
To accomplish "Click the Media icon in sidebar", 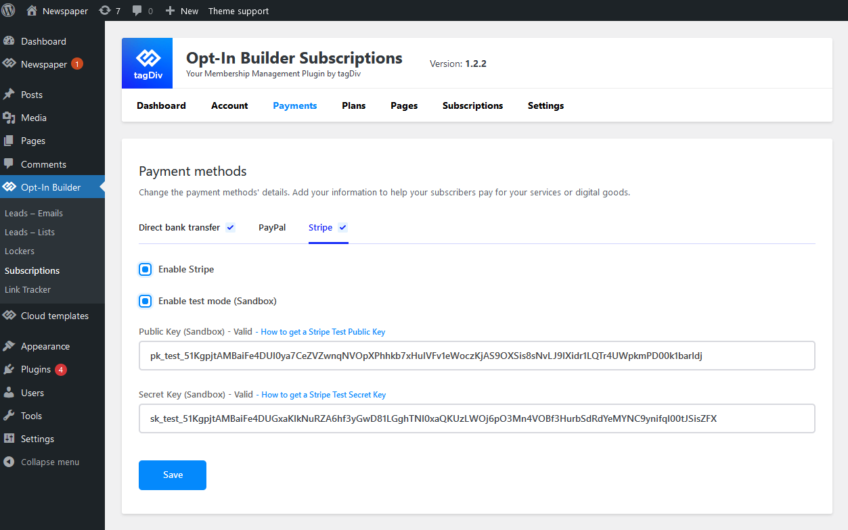I will [9, 118].
